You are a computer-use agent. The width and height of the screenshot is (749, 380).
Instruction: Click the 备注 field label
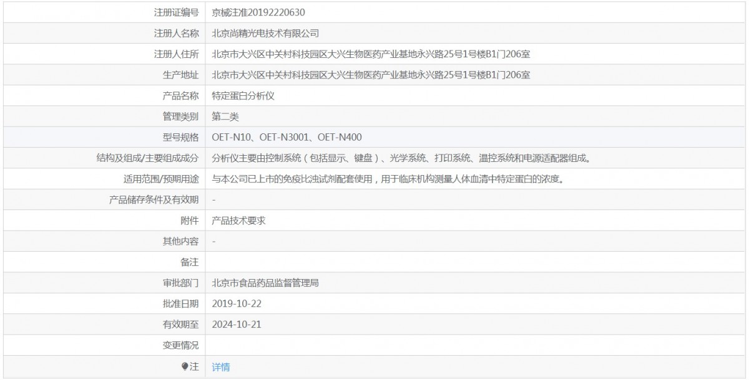click(190, 262)
